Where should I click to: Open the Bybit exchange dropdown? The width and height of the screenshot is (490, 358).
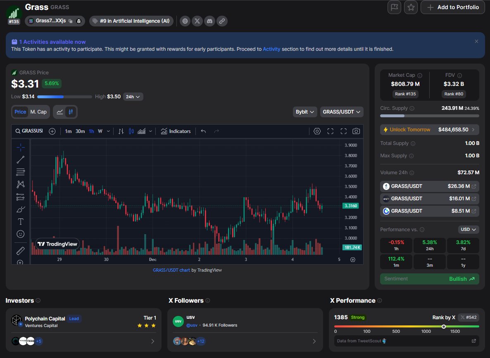[304, 112]
